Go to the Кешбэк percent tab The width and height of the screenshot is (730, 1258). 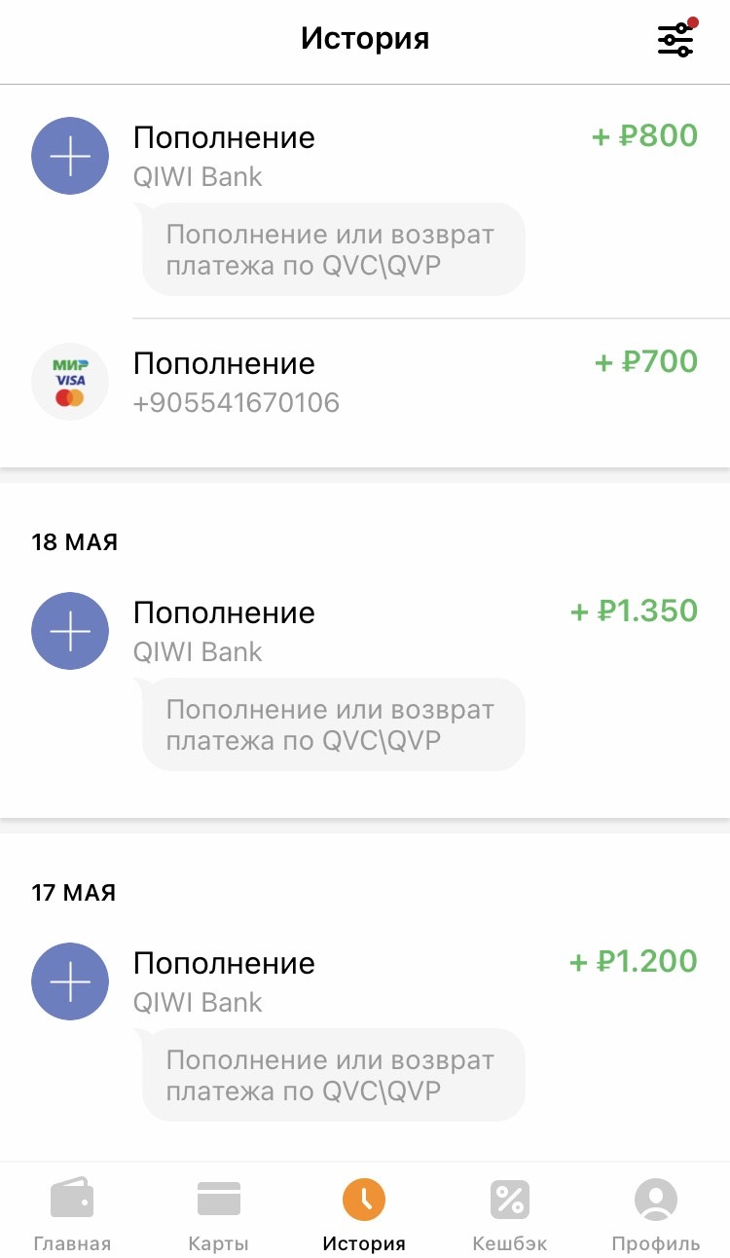pos(510,1213)
